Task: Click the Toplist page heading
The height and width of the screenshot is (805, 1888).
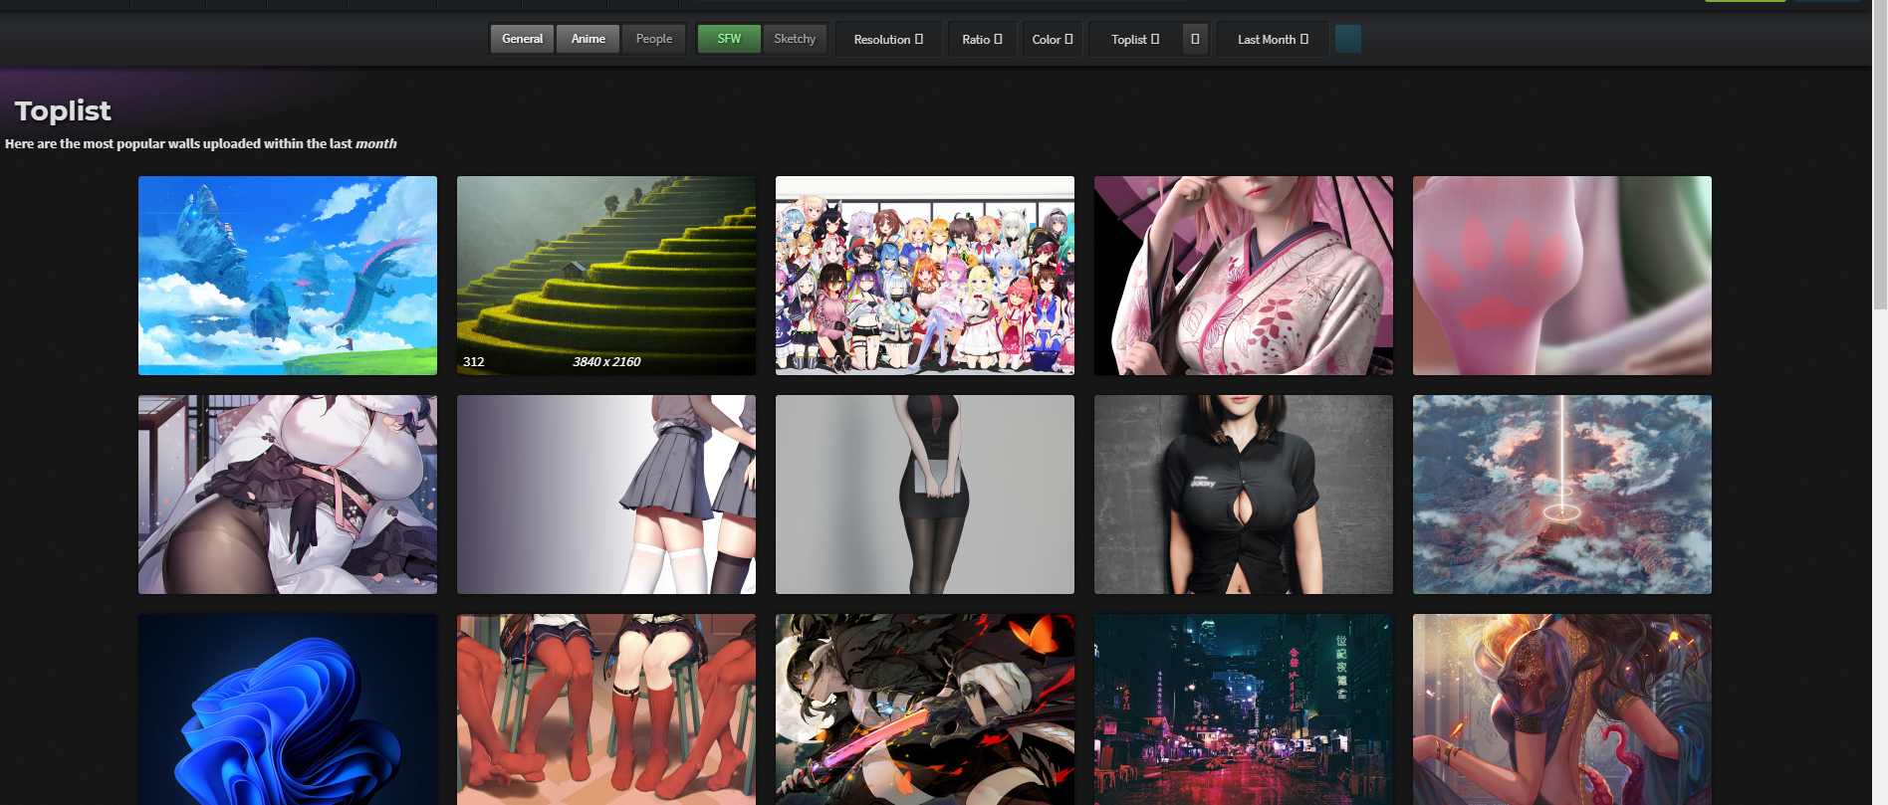Action: [x=63, y=110]
